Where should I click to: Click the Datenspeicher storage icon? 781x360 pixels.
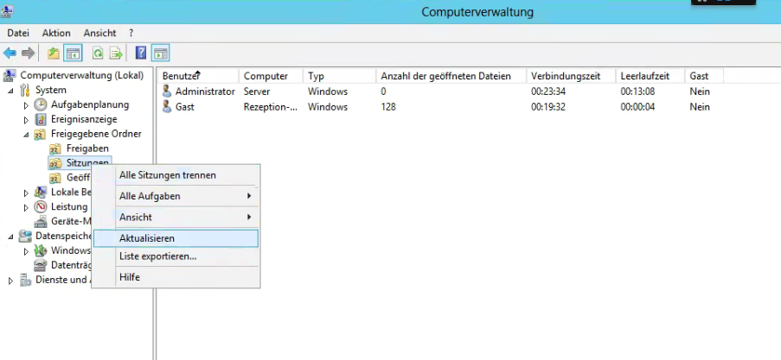pos(25,237)
